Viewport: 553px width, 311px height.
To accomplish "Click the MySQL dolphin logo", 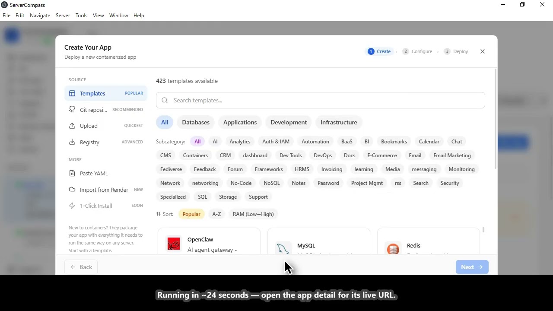I will [x=283, y=248].
